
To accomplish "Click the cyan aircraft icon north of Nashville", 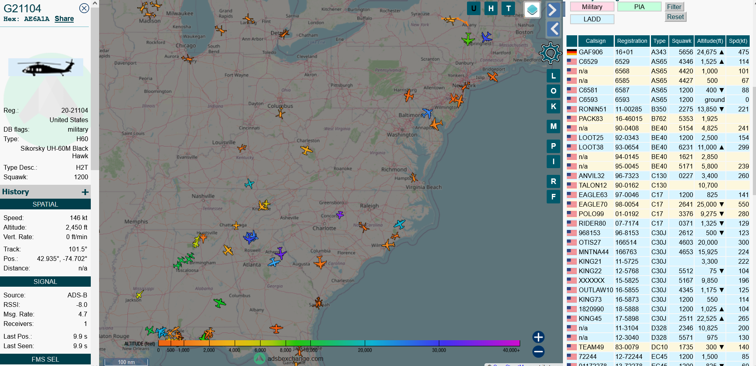I will (249, 184).
